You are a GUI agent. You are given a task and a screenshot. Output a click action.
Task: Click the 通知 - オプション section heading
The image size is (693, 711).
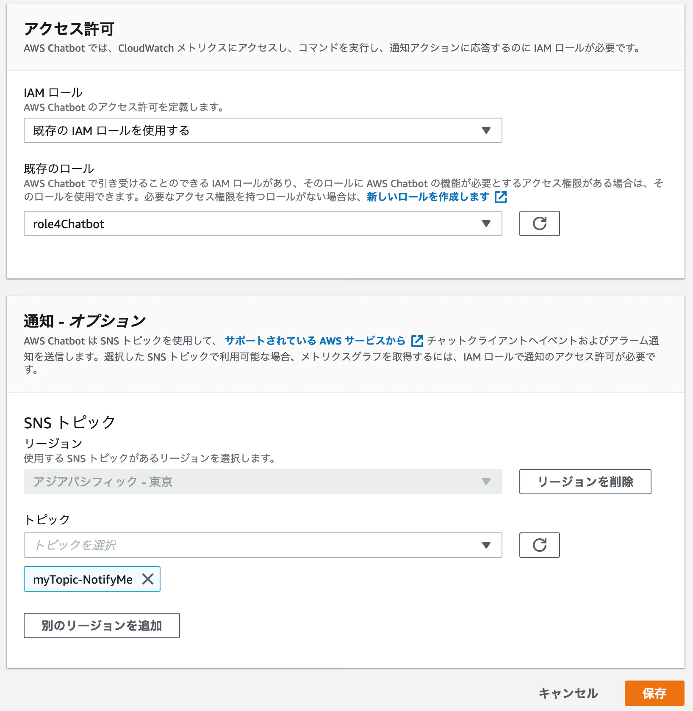pyautogui.click(x=85, y=321)
